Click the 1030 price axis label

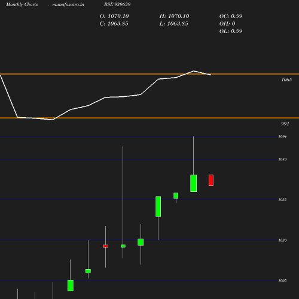click(x=282, y=240)
